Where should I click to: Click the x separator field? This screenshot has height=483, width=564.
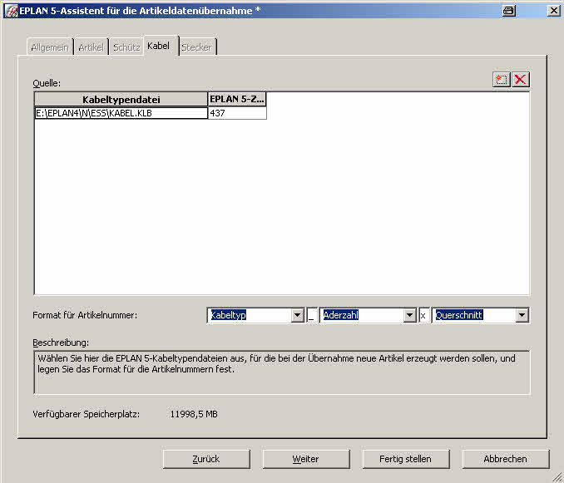coord(424,316)
